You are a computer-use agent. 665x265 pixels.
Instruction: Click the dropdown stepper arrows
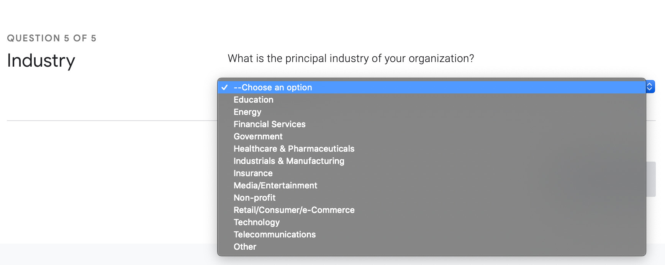click(x=650, y=87)
